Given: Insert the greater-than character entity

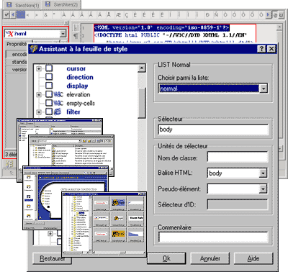Looking at the screenshot, I should (37, 15).
